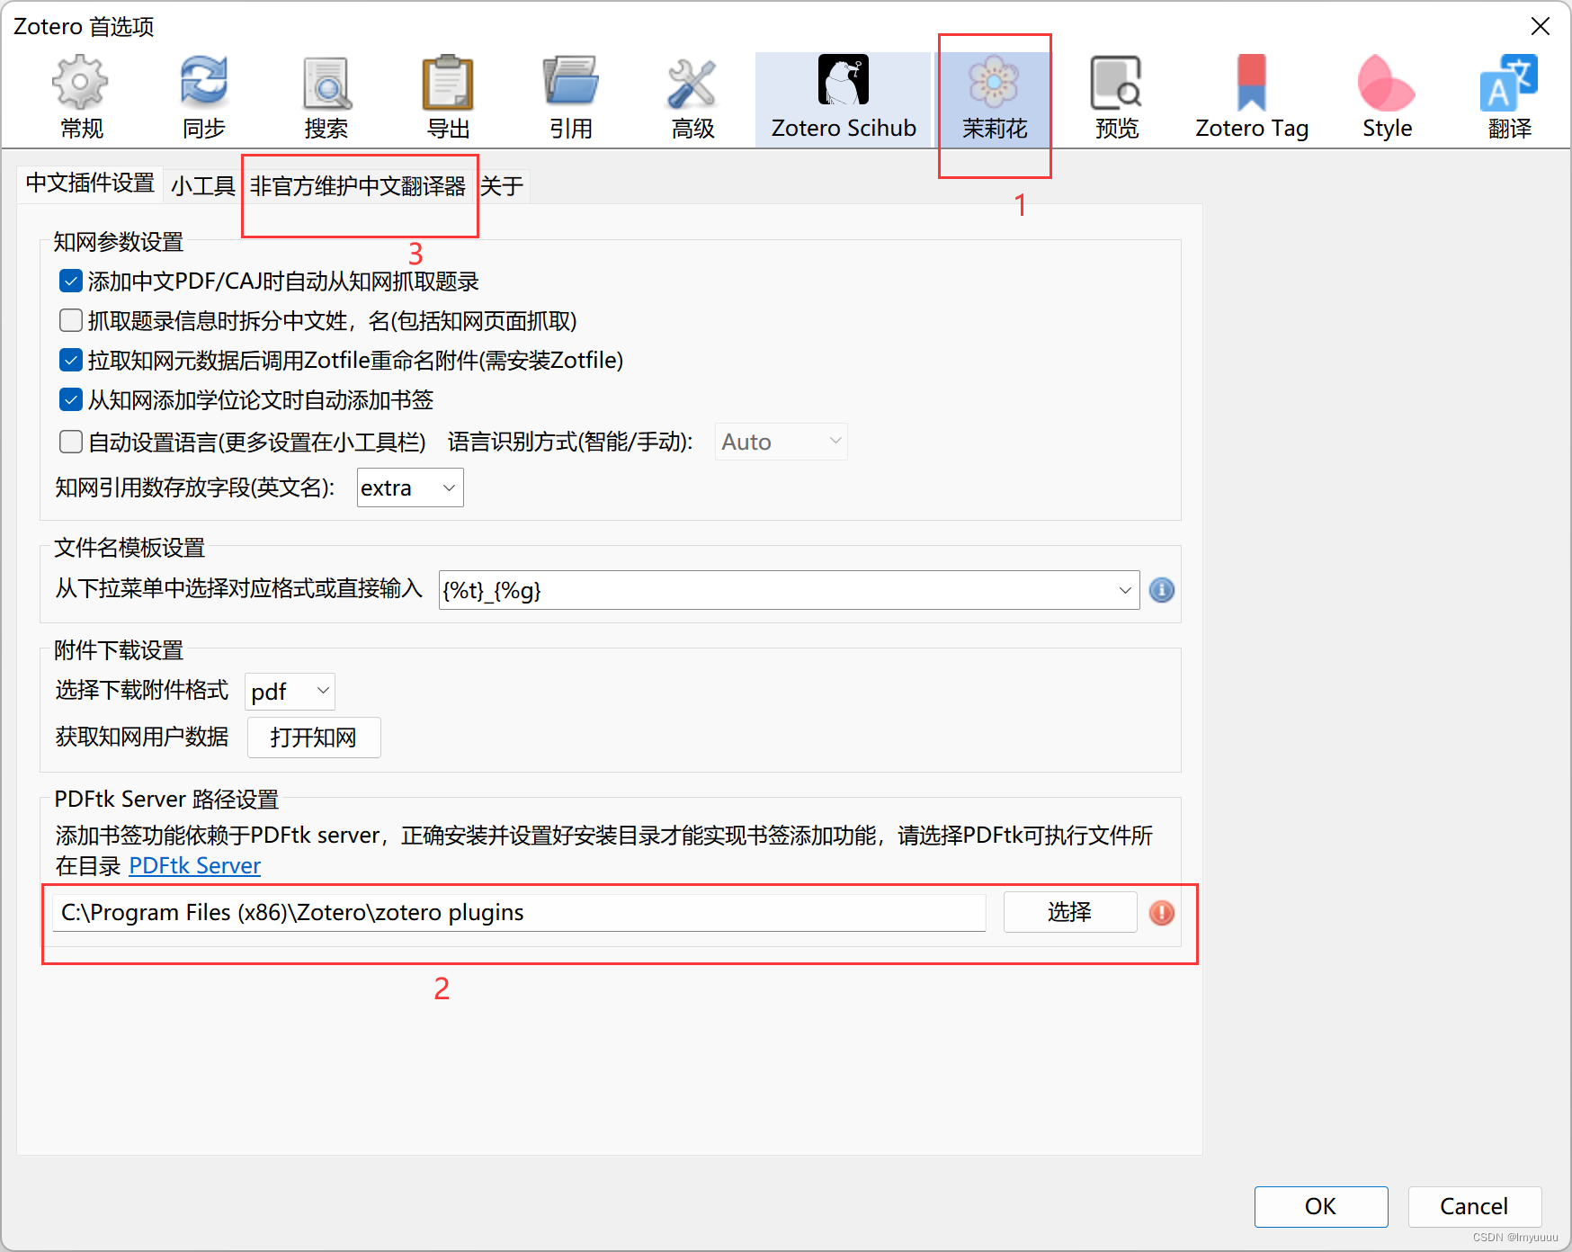
Task: Click the PDFtk path input field
Action: pyautogui.click(x=519, y=912)
